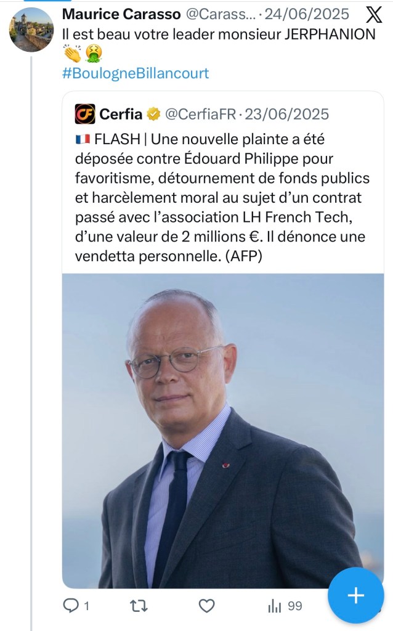The height and width of the screenshot is (631, 393).
Task: Tap the repost arrows icon
Action: pos(139,605)
